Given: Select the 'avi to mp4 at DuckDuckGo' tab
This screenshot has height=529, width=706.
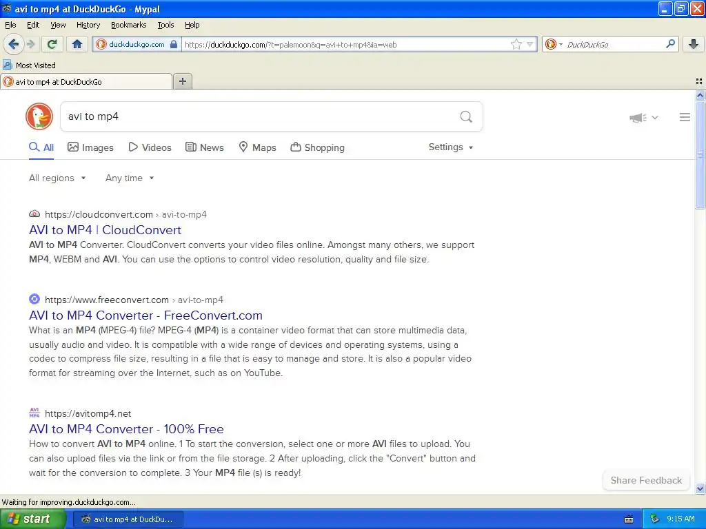Looking at the screenshot, I should (85, 81).
